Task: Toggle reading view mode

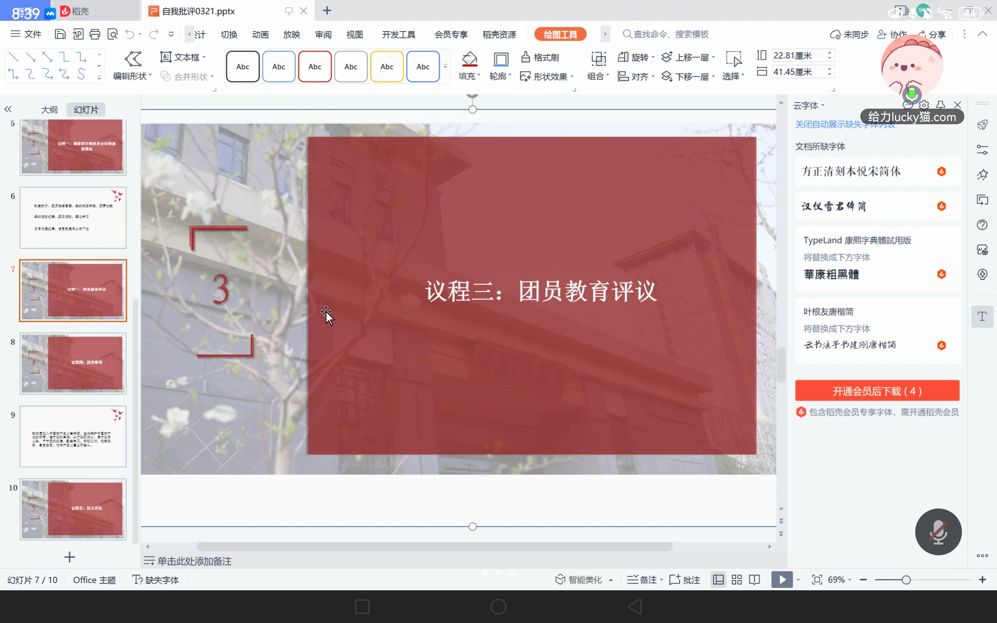Action: [754, 579]
